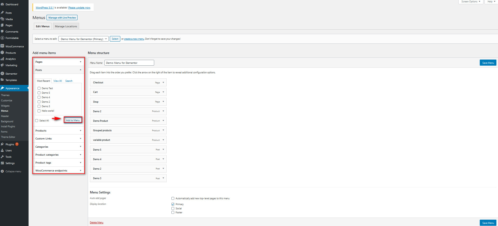Click the Shop page menu item bar

pyautogui.click(x=128, y=102)
